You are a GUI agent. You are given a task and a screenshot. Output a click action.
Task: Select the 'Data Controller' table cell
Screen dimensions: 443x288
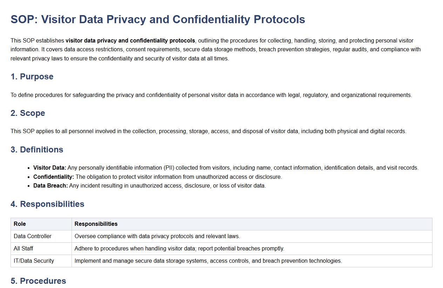[x=32, y=236]
